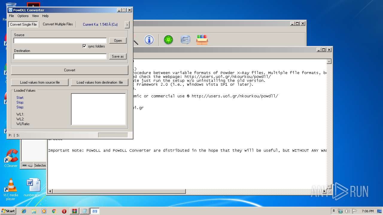Click horizontal scrollbar left arrow

[x=50, y=191]
